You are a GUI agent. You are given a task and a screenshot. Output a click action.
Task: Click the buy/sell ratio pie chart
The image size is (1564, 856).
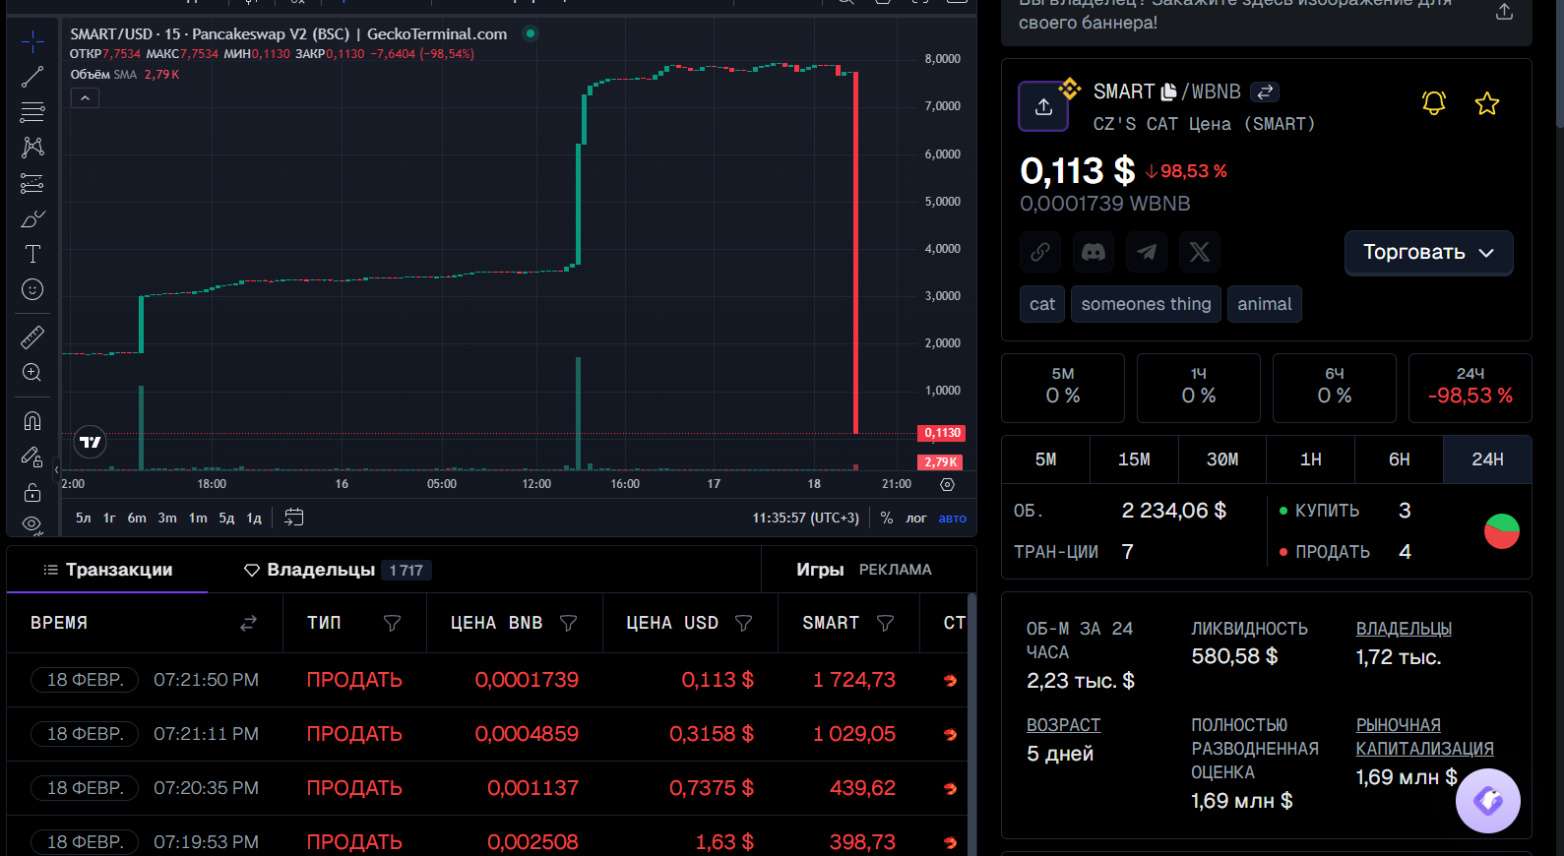point(1501,531)
